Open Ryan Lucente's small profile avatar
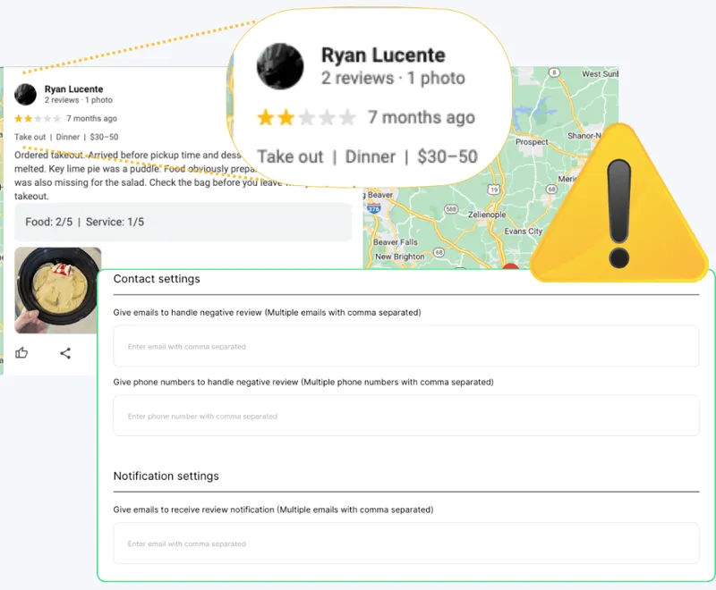The image size is (716, 590). tap(25, 95)
